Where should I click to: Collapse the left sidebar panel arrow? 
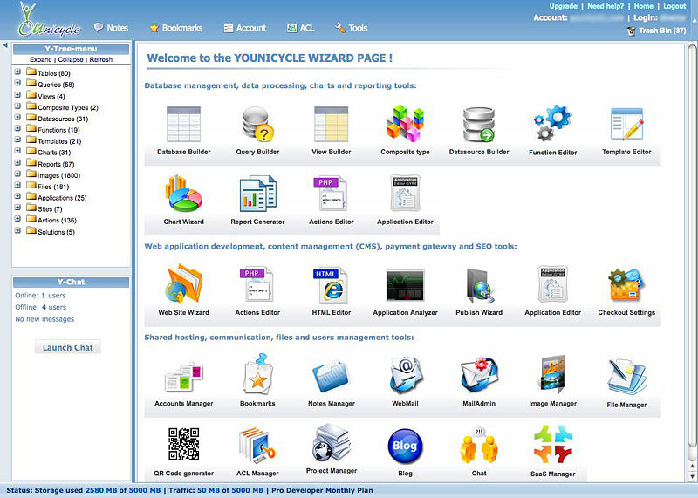[x=4, y=45]
